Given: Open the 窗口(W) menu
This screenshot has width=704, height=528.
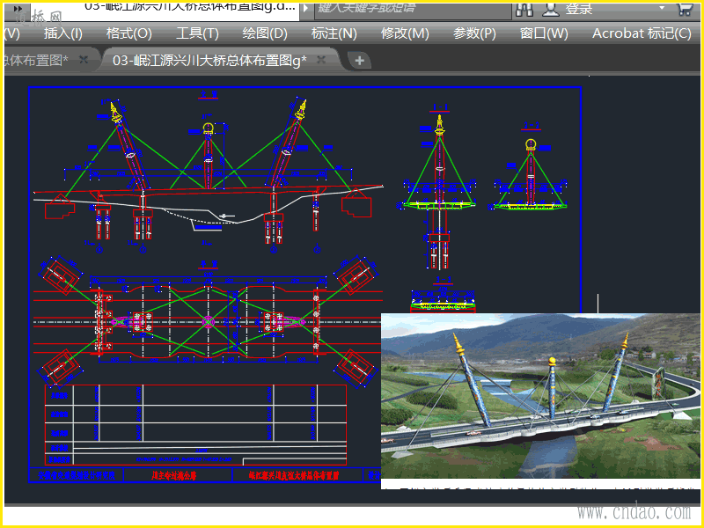Looking at the screenshot, I should tap(544, 33).
